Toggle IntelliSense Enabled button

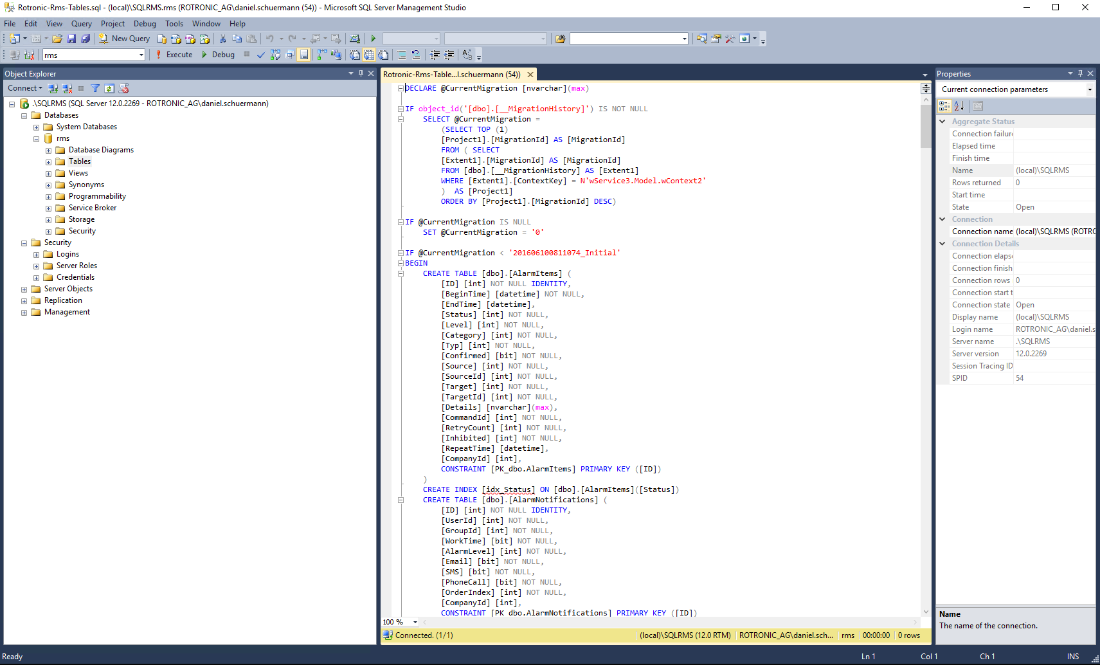tap(303, 55)
